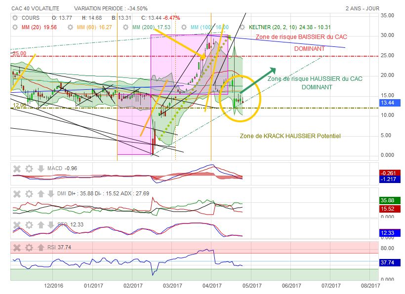405x294 pixels.
Task: Click 'Zone de risque BAISSIER du CAC' annotation
Action: point(301,37)
